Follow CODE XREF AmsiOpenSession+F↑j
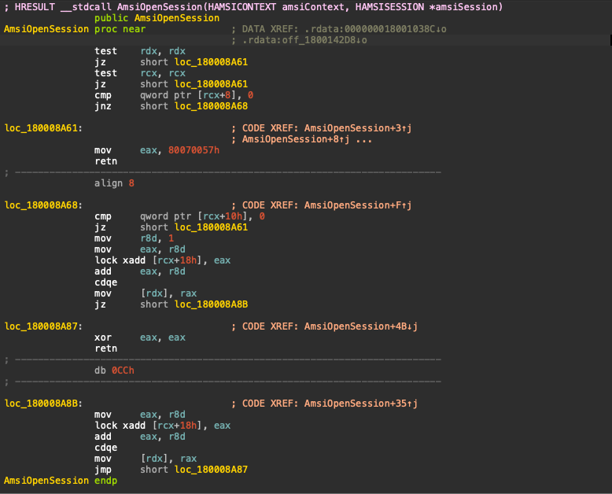 point(358,205)
